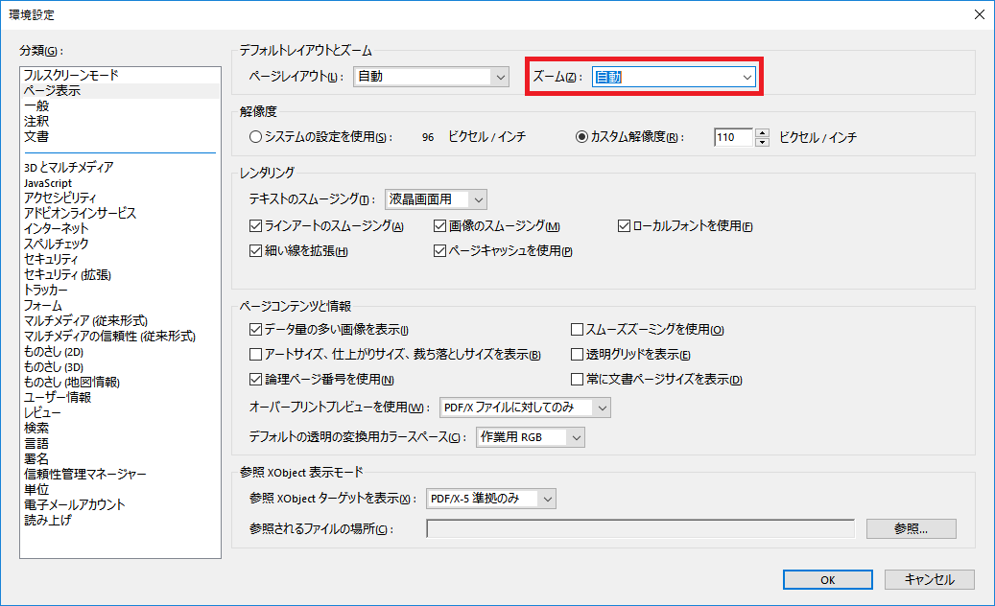Viewport: 995px width, 606px height.
Task: Select 検索 category
Action: coord(36,428)
